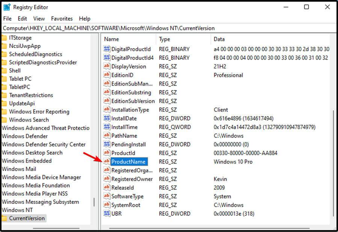Click the ReleaseId string value icon
Screen dimensions: 338x232
coord(107,187)
